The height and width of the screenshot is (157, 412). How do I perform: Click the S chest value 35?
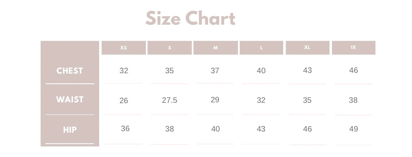(169, 71)
